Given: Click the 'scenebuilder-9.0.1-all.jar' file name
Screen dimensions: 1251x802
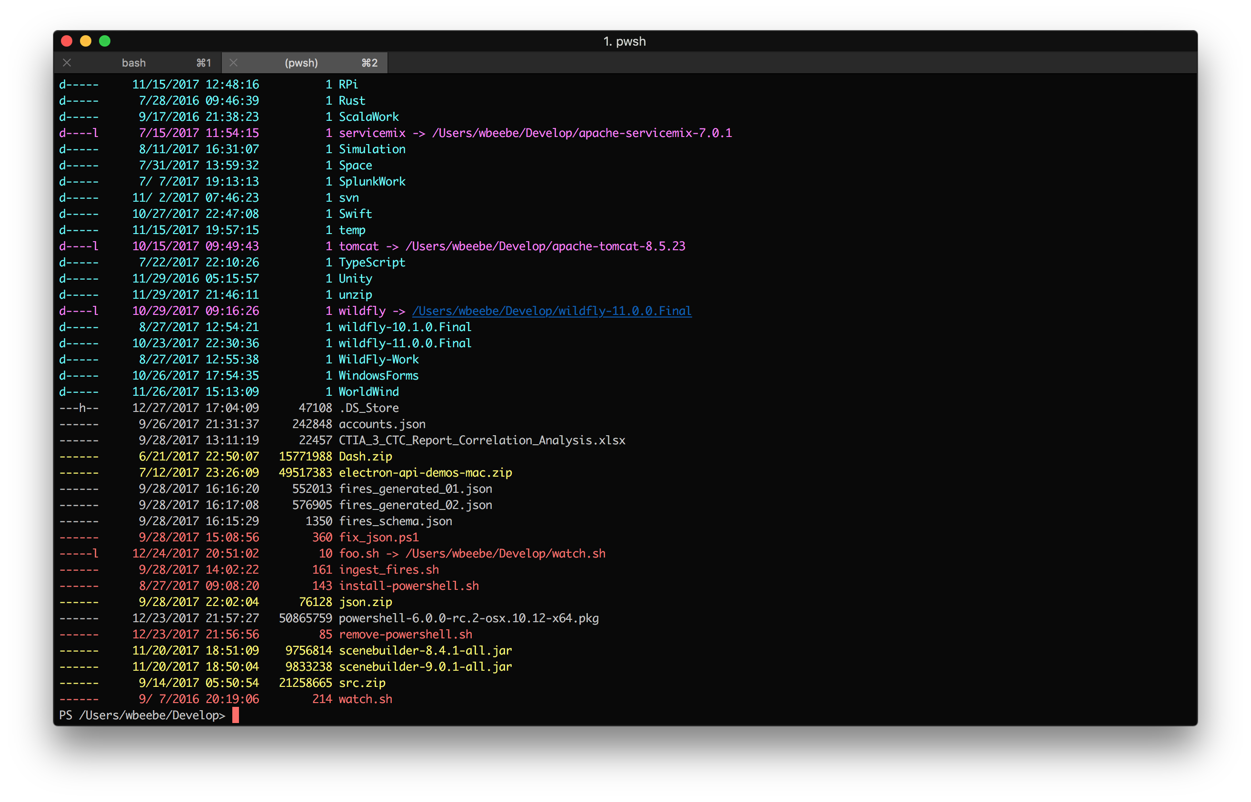Looking at the screenshot, I should [x=425, y=666].
